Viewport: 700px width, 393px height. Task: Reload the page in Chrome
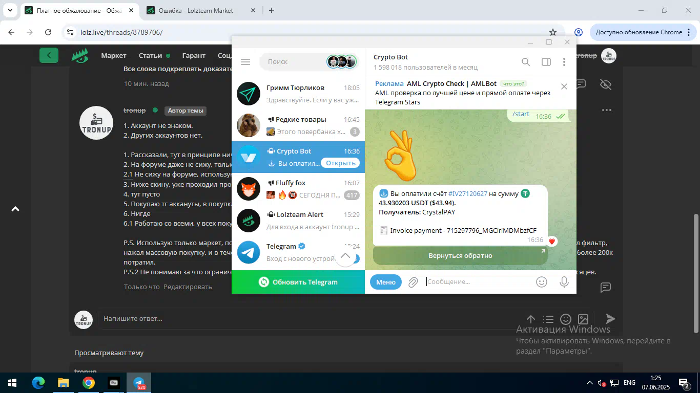coord(48,32)
